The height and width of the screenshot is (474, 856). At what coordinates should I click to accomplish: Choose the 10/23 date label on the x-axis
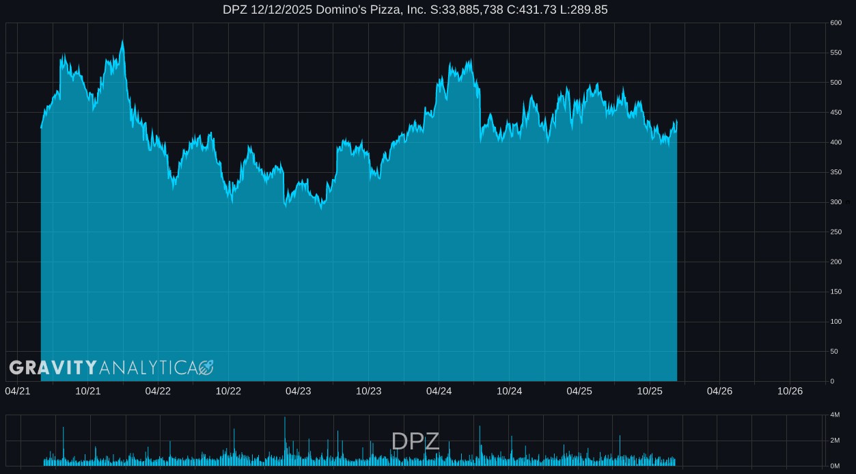(369, 391)
